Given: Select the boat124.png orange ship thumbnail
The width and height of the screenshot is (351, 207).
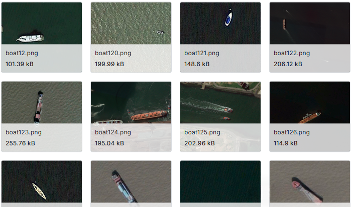Looking at the screenshot, I should tap(131, 102).
